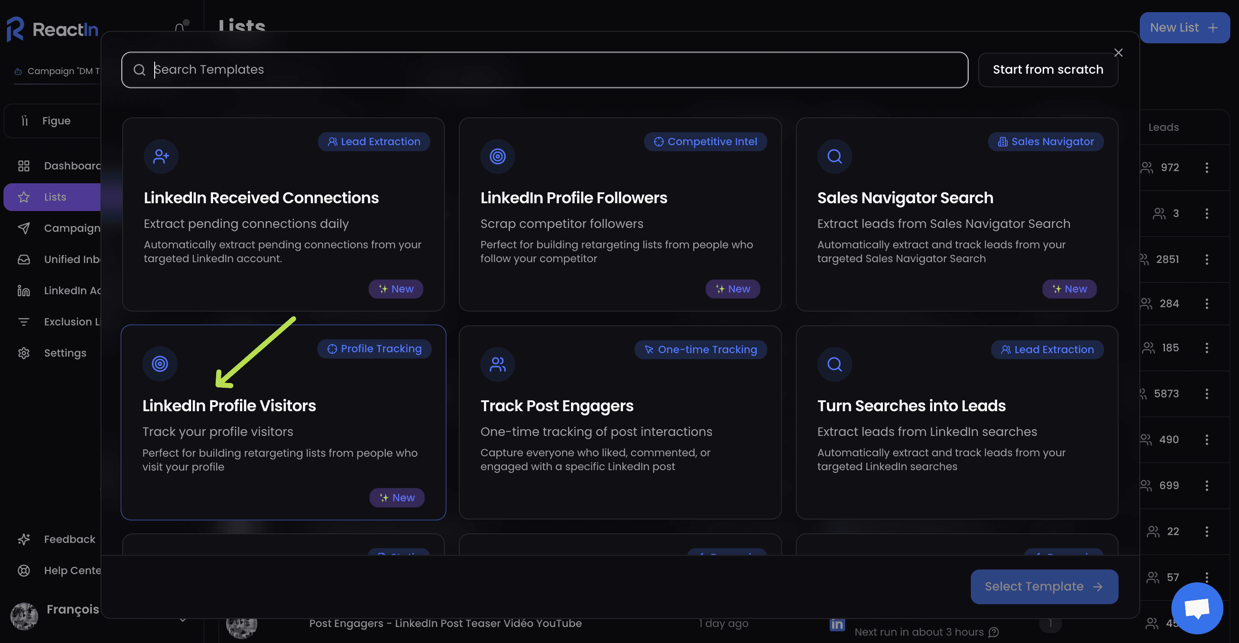Select the LinkedIn Profile Followers title
The image size is (1239, 643).
point(574,198)
